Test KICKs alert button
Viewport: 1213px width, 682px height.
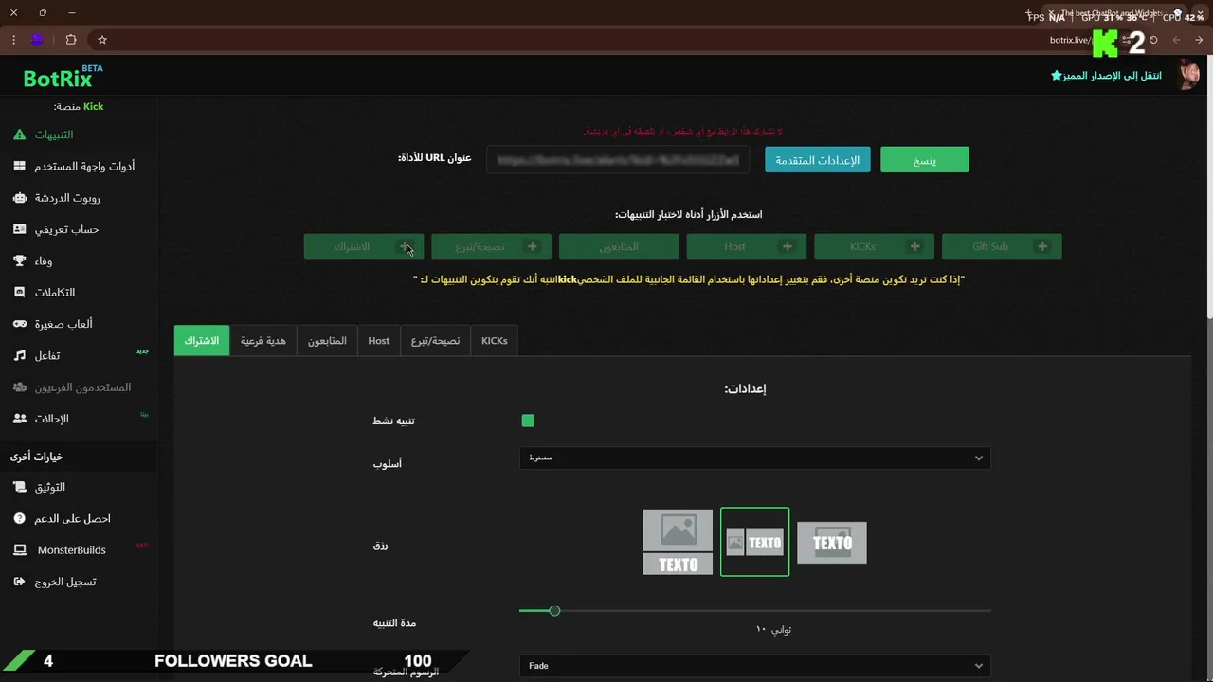click(x=874, y=246)
